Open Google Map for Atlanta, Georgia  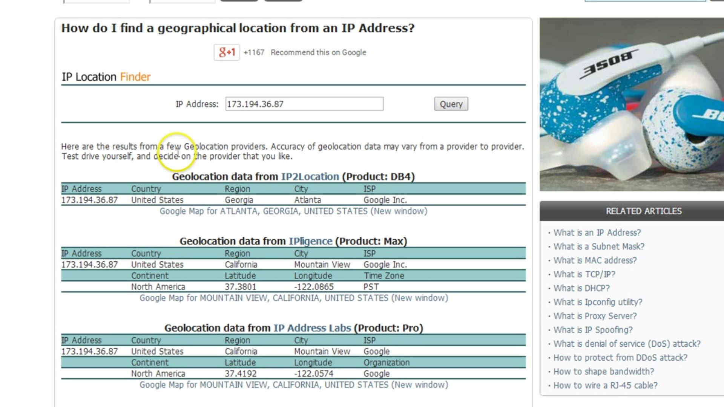point(293,211)
